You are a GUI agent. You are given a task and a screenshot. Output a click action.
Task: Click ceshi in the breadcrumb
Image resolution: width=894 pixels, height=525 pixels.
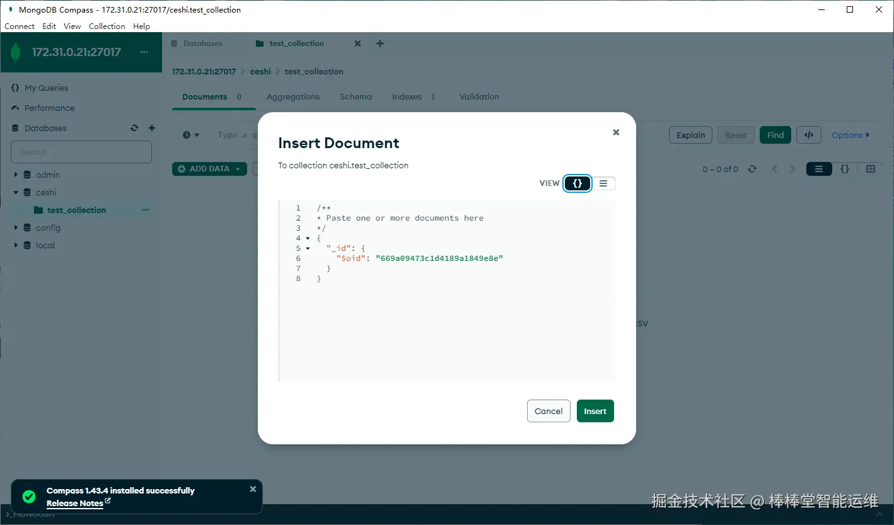click(260, 71)
